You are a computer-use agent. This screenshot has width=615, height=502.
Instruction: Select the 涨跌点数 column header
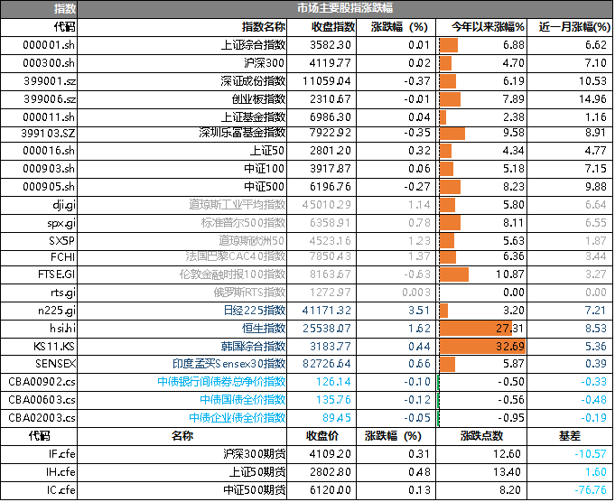click(x=481, y=436)
